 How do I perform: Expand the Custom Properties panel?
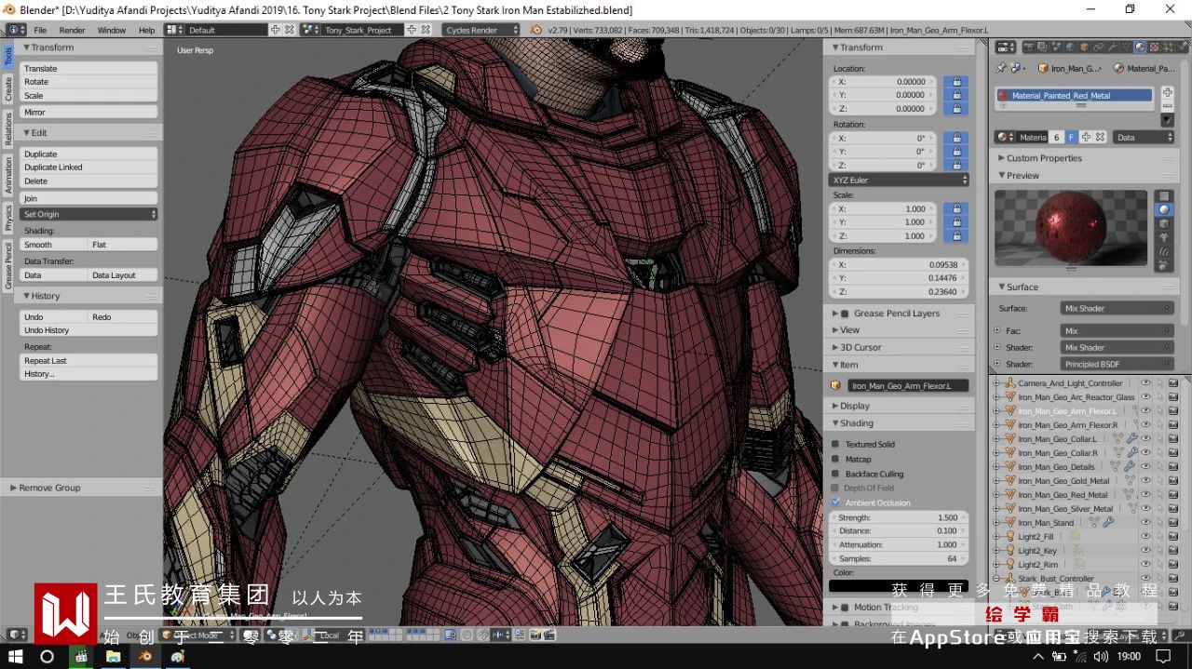(x=1043, y=158)
